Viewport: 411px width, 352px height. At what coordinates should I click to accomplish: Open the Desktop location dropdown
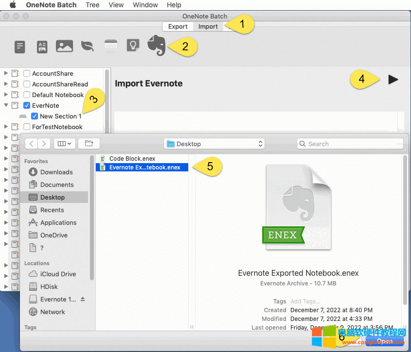(x=214, y=144)
